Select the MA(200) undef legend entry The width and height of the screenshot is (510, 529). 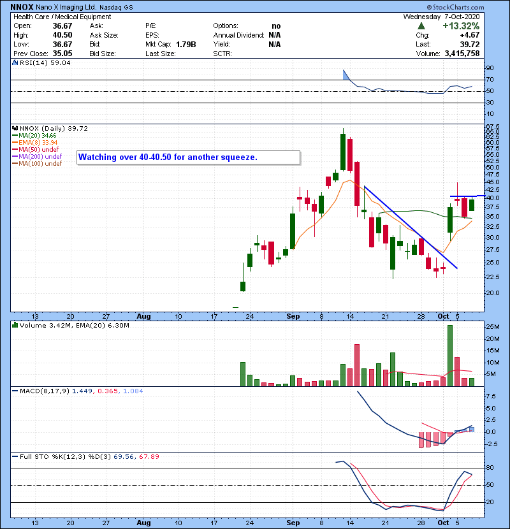pyautogui.click(x=37, y=157)
